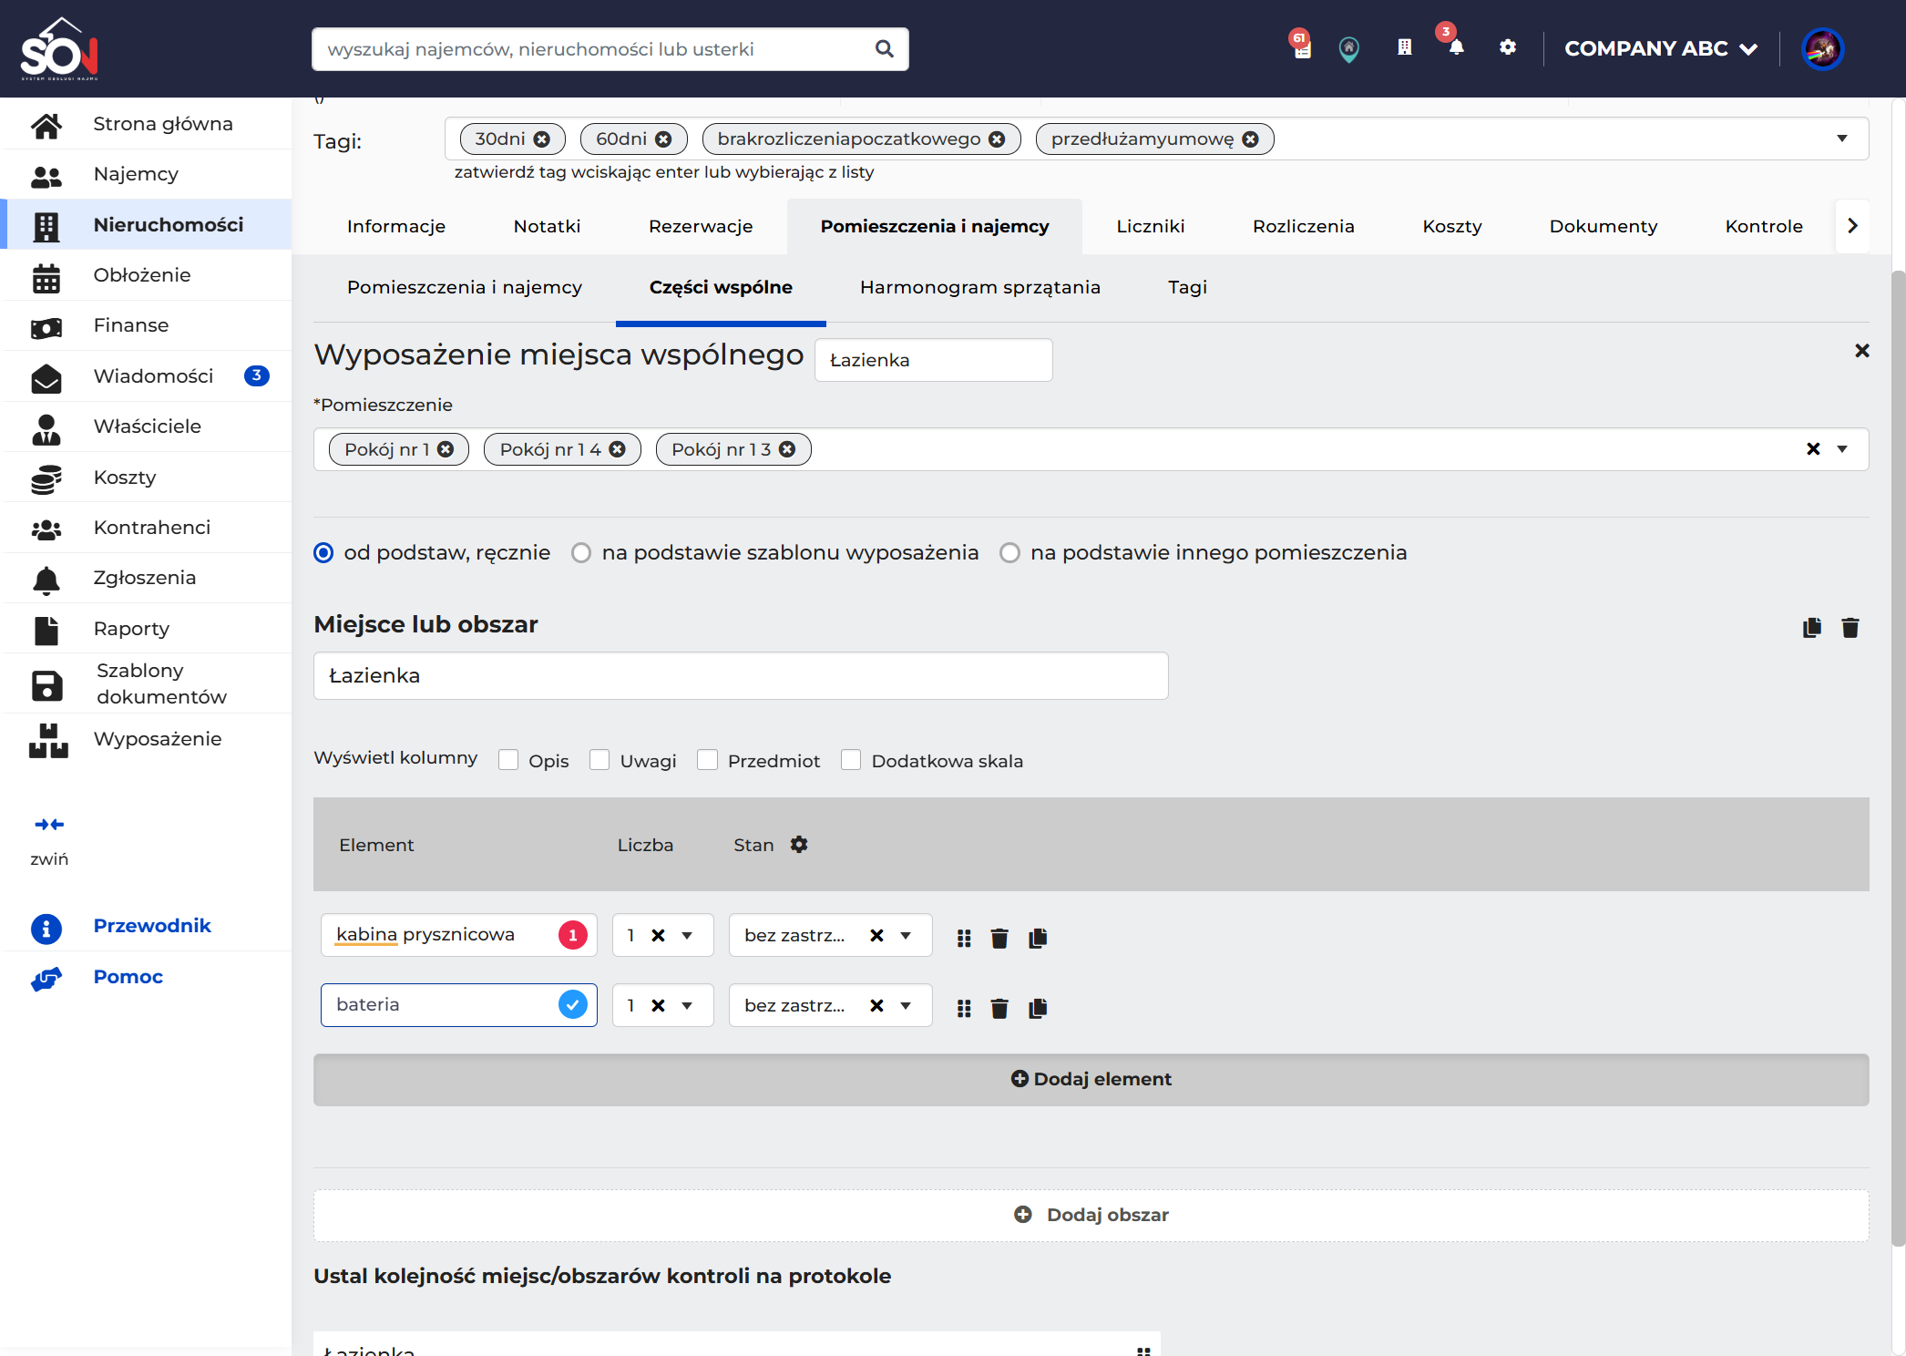This screenshot has height=1356, width=1906.
Task: Open the map pin home icon
Action: 1349,48
